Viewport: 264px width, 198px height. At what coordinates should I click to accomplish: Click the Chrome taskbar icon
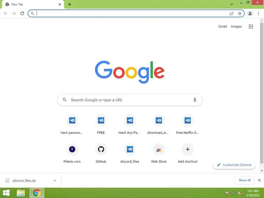pos(37,193)
